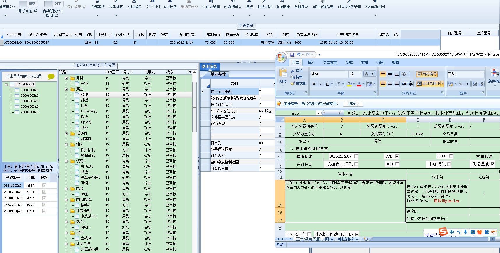Image resolution: width=500 pixels, height=253 pixels.
Task: Click Cut (剪切) in the clipboard group
Action: [297, 71]
